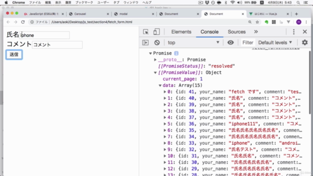Click the 送信 submit button
The height and width of the screenshot is (176, 313).
(14, 54)
